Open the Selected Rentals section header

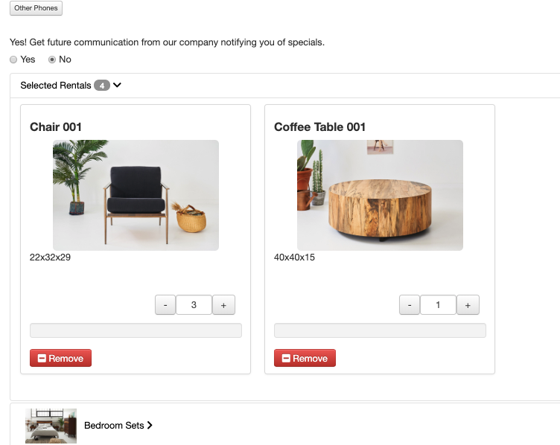[55, 86]
